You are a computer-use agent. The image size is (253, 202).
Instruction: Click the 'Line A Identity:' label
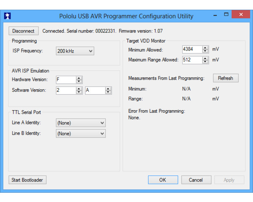26,123
